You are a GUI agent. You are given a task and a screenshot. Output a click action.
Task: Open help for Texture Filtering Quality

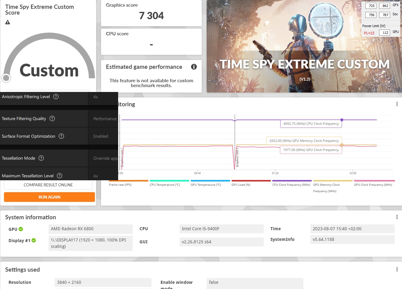point(52,118)
